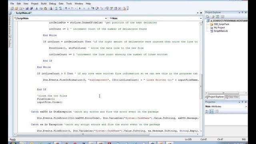Screen dimensions: 256x144
Task: Click the Refresh icon in Project Explorer
Action: 217,17
